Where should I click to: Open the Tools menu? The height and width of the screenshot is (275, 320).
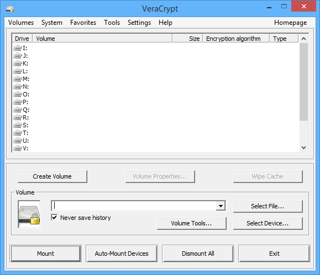pyautogui.click(x=112, y=23)
